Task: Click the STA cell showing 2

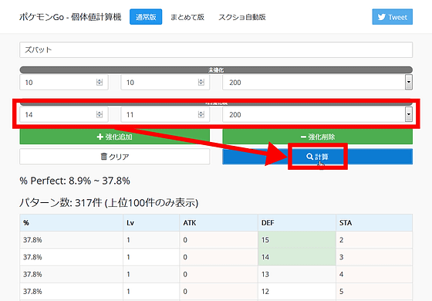Action: [374, 240]
